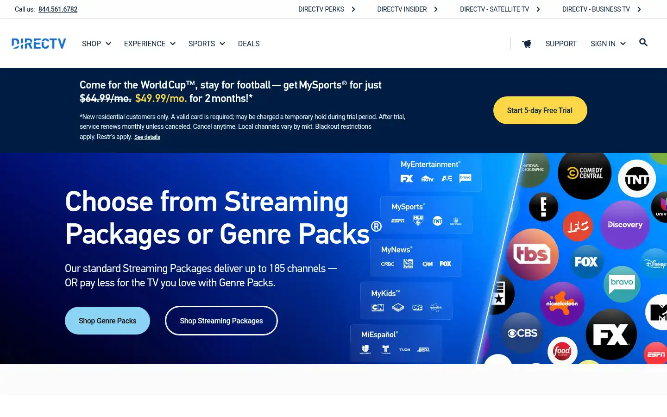
Task: Click the DIRECTV logo in the navigation bar
Action: click(39, 44)
